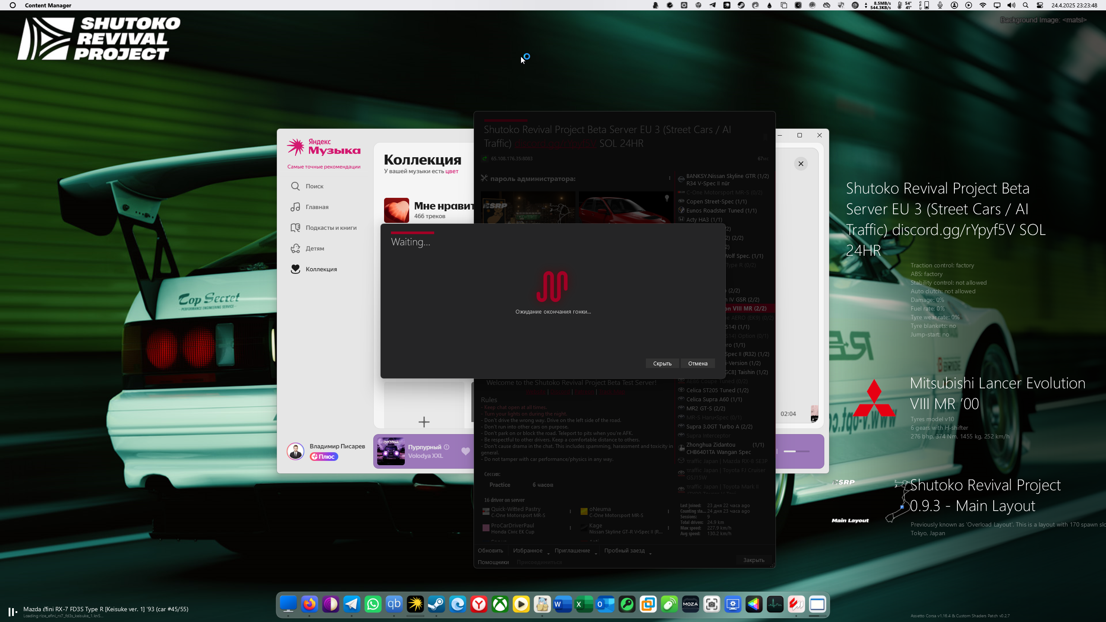Click the plus to add playlist
The image size is (1106, 622).
(424, 422)
